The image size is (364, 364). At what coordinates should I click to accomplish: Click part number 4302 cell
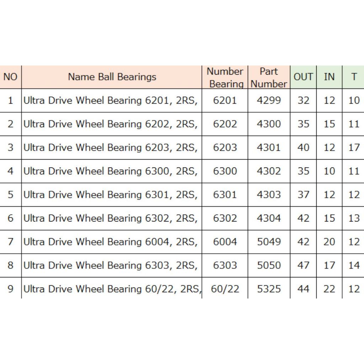pos(269,171)
